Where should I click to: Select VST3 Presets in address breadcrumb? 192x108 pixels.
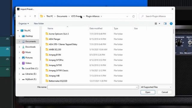click(x=76, y=16)
